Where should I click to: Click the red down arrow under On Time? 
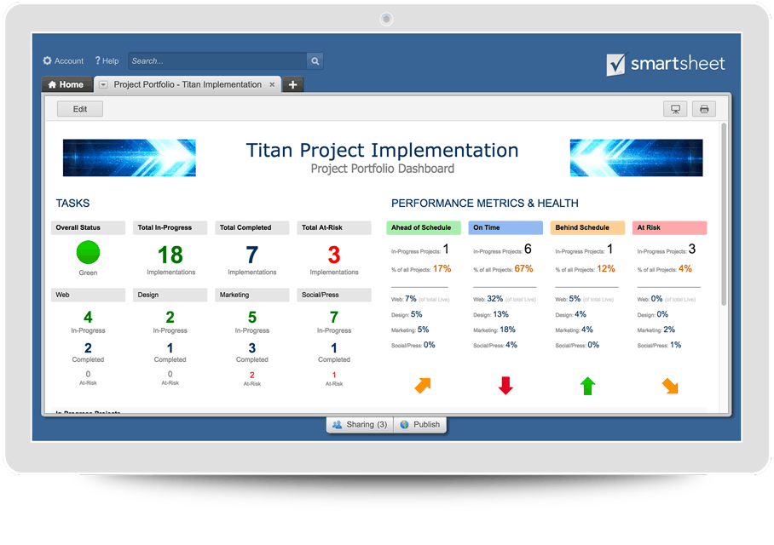505,386
